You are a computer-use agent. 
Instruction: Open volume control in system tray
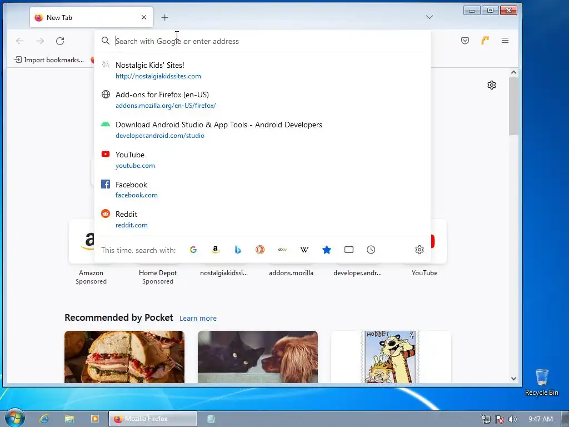click(x=513, y=419)
